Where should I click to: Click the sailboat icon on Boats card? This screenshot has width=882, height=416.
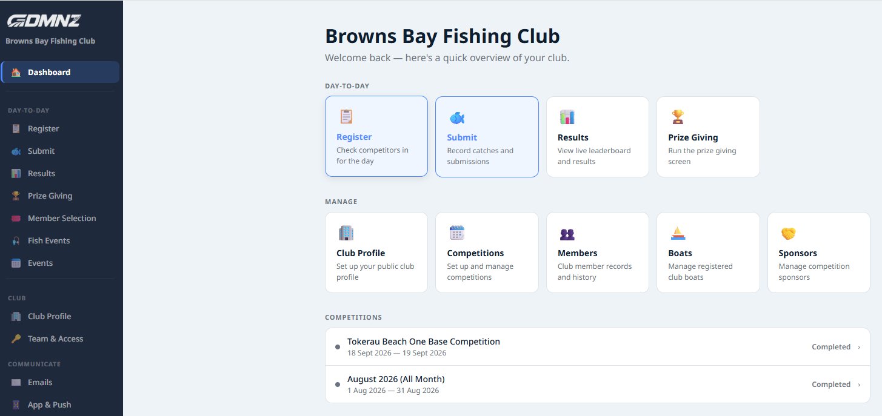pos(677,233)
